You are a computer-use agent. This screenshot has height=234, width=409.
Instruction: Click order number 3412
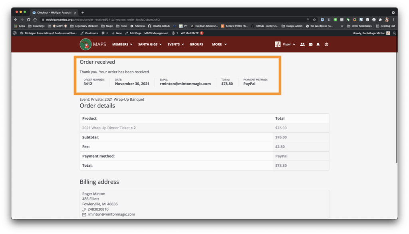click(87, 84)
